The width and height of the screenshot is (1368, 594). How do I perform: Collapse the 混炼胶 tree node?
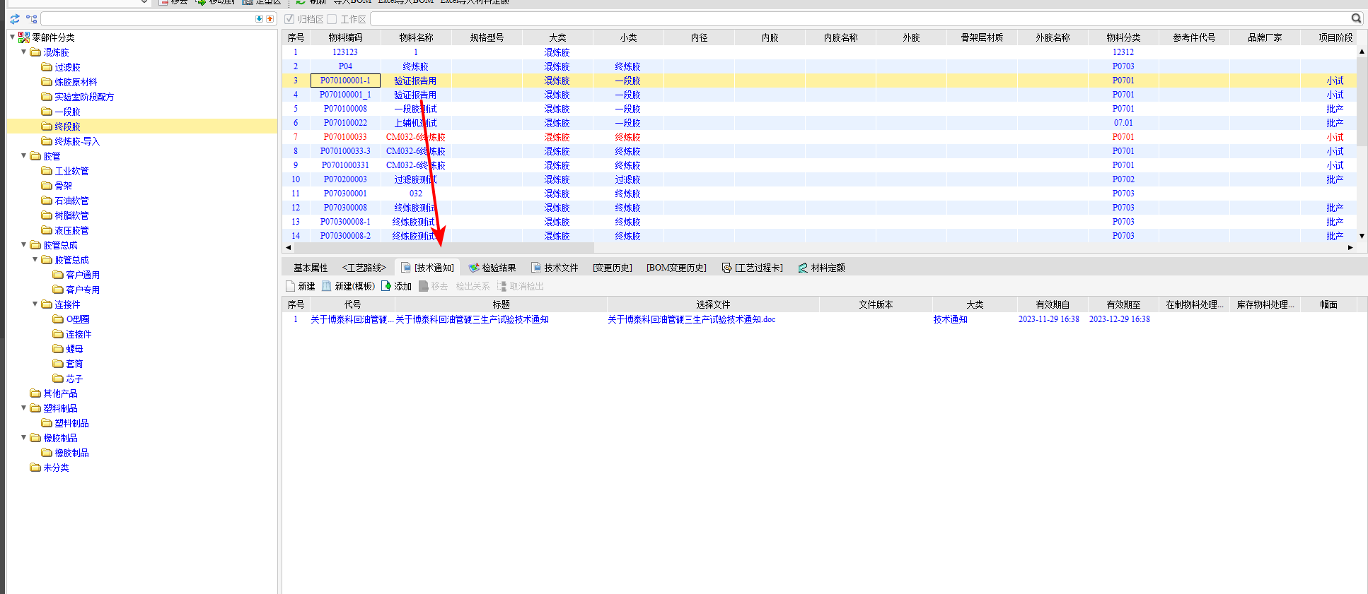23,52
